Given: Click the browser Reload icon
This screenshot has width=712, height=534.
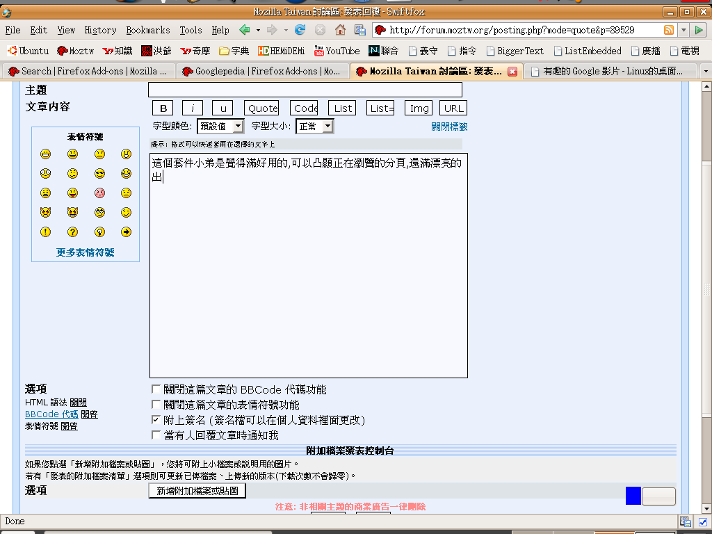Looking at the screenshot, I should [300, 30].
